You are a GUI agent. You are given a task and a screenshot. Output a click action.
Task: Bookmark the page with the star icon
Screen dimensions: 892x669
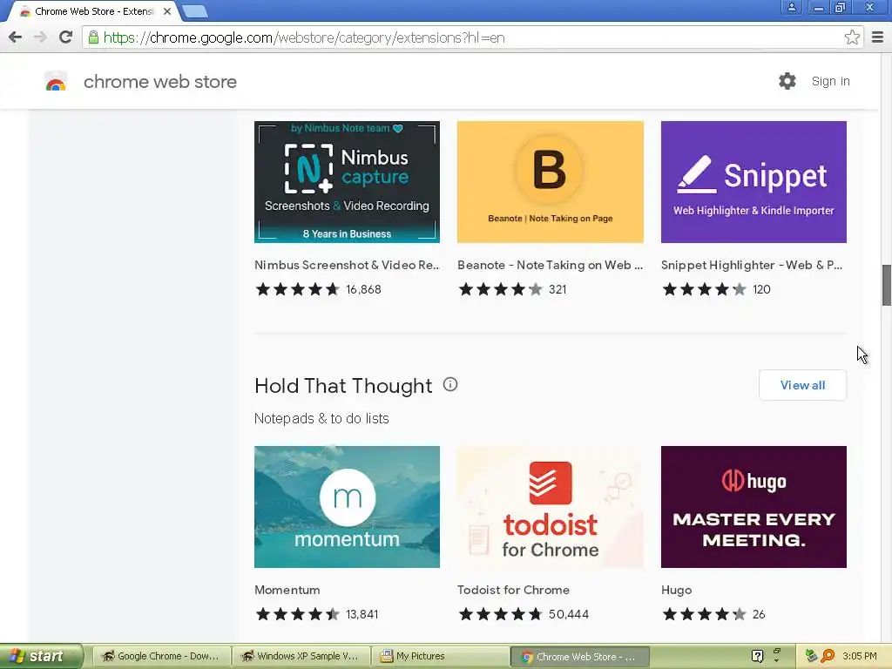pos(852,37)
